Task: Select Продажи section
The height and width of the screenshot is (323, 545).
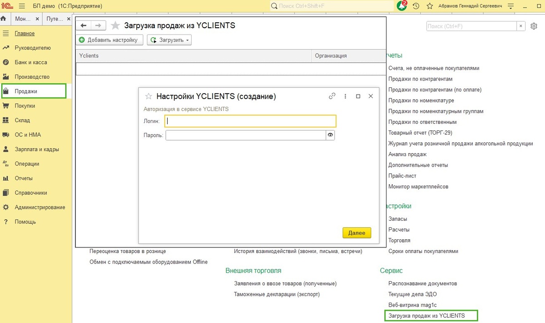Action: pos(34,91)
